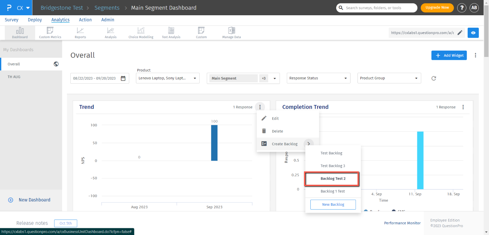
Task: Click the eye preview button
Action: pyautogui.click(x=473, y=32)
